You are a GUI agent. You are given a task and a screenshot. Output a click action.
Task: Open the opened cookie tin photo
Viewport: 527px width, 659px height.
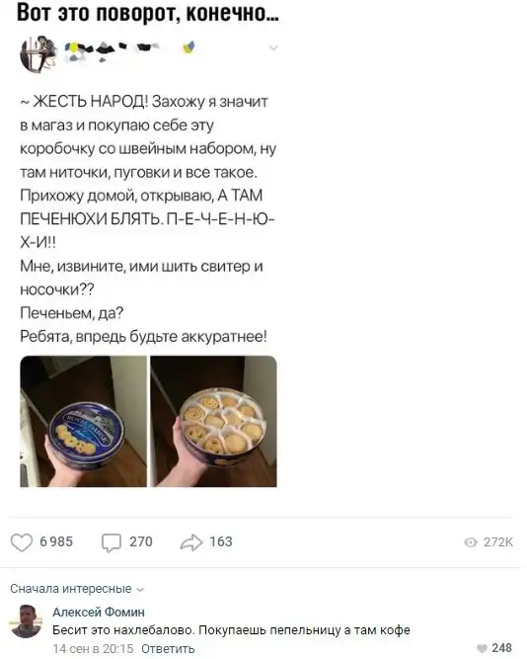[214, 422]
